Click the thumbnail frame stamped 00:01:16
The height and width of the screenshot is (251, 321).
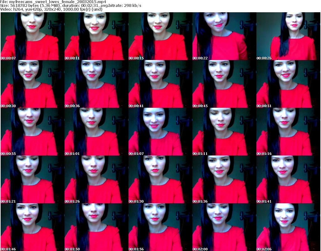coord(288,132)
